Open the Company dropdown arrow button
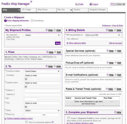This screenshot has width=127, height=124. pyautogui.click(x=26, y=79)
